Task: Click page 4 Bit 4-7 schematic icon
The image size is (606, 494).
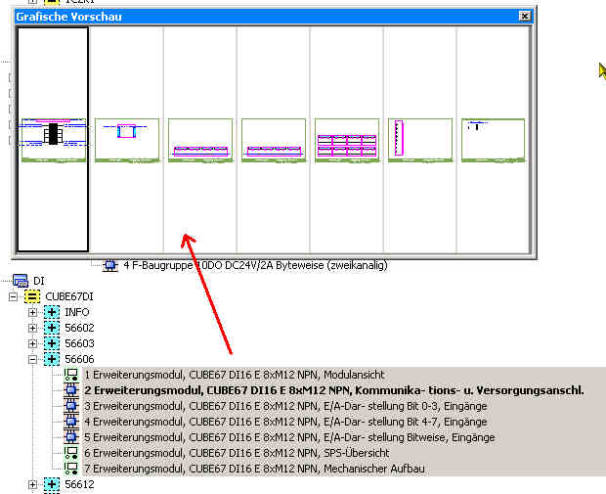Action: [x=71, y=422]
